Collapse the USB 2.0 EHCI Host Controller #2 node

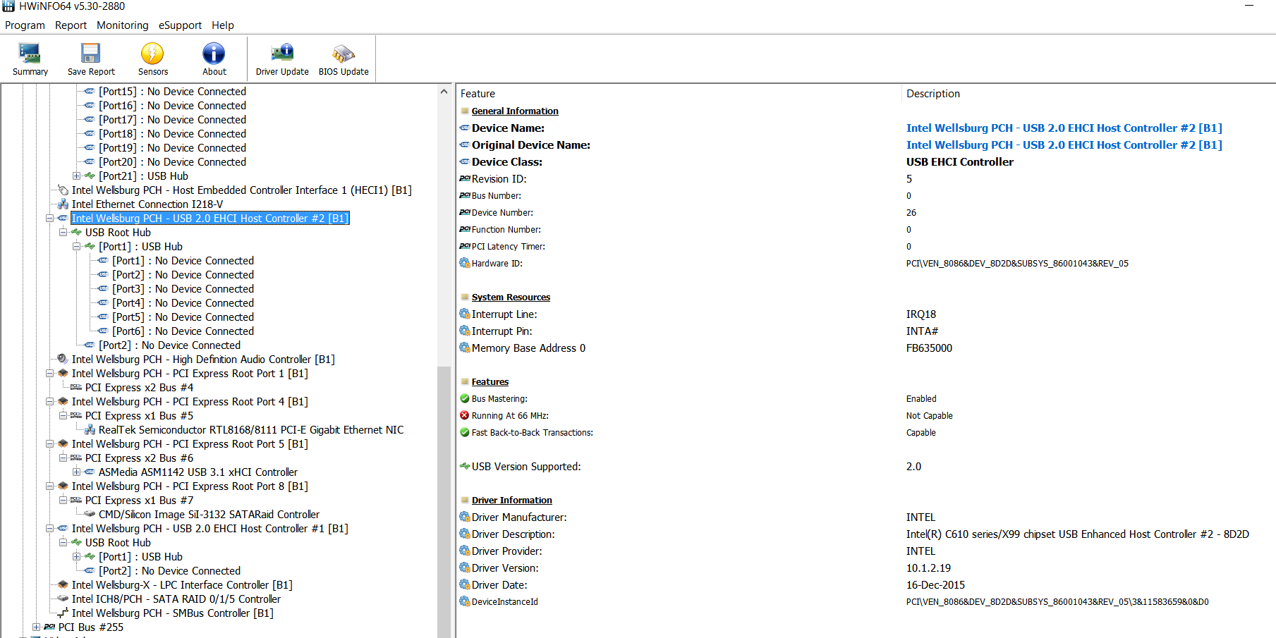50,218
